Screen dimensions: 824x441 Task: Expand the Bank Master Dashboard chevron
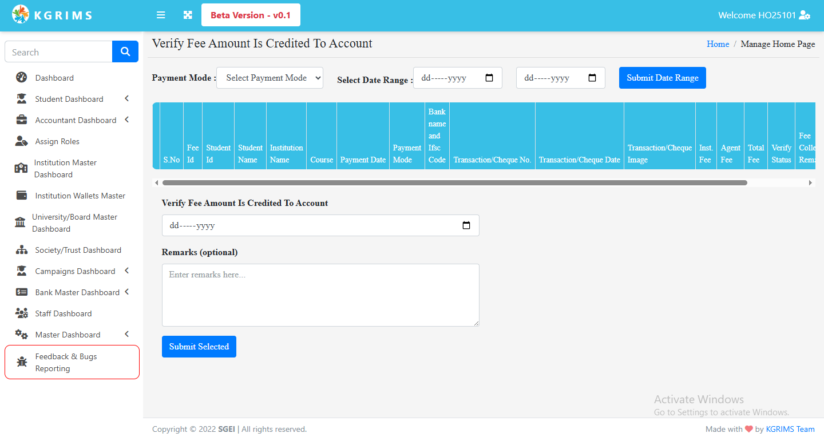coord(126,292)
